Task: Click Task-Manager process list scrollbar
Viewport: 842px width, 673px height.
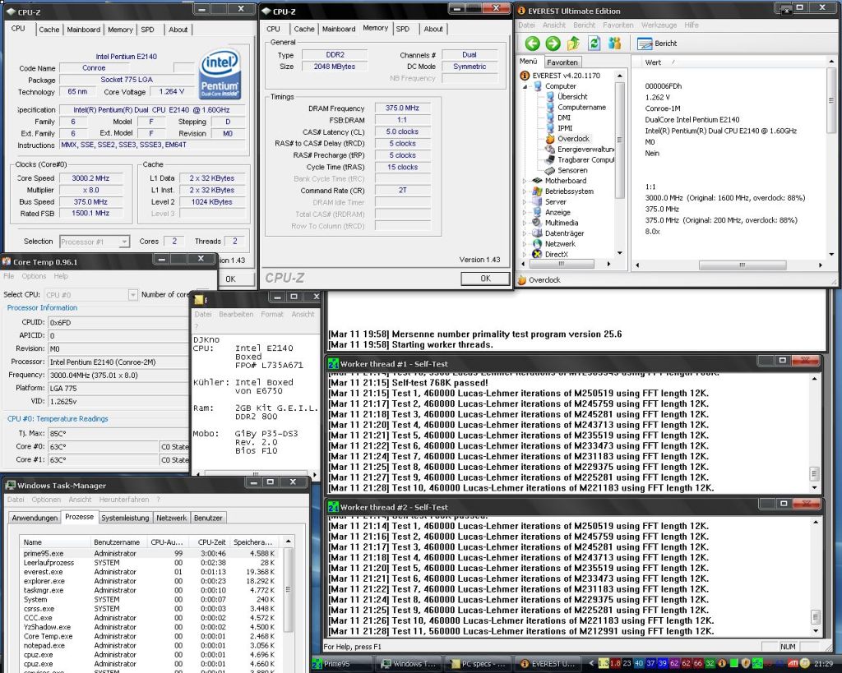Action: click(288, 589)
